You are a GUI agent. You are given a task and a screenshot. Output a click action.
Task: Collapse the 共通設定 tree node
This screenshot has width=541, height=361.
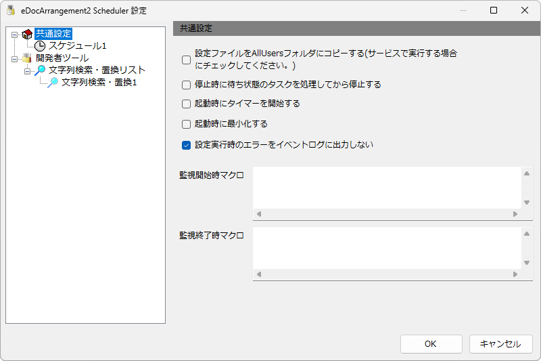(x=14, y=34)
